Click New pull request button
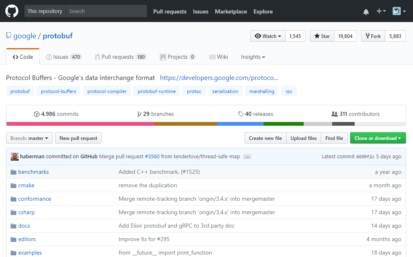This screenshot has width=413, height=257. (78, 138)
